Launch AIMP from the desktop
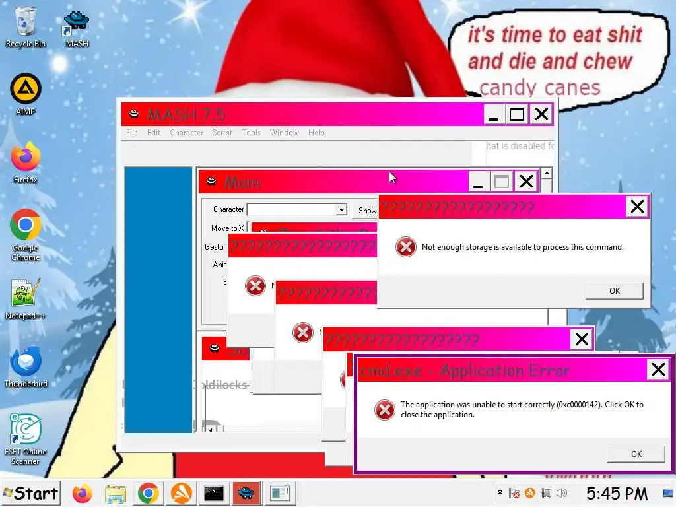676x507 pixels. (26, 94)
